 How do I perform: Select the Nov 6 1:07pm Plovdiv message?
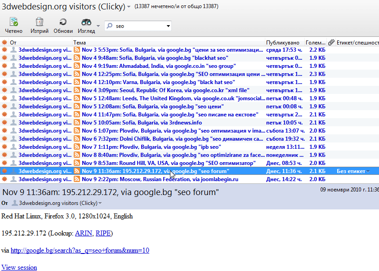click(190, 131)
